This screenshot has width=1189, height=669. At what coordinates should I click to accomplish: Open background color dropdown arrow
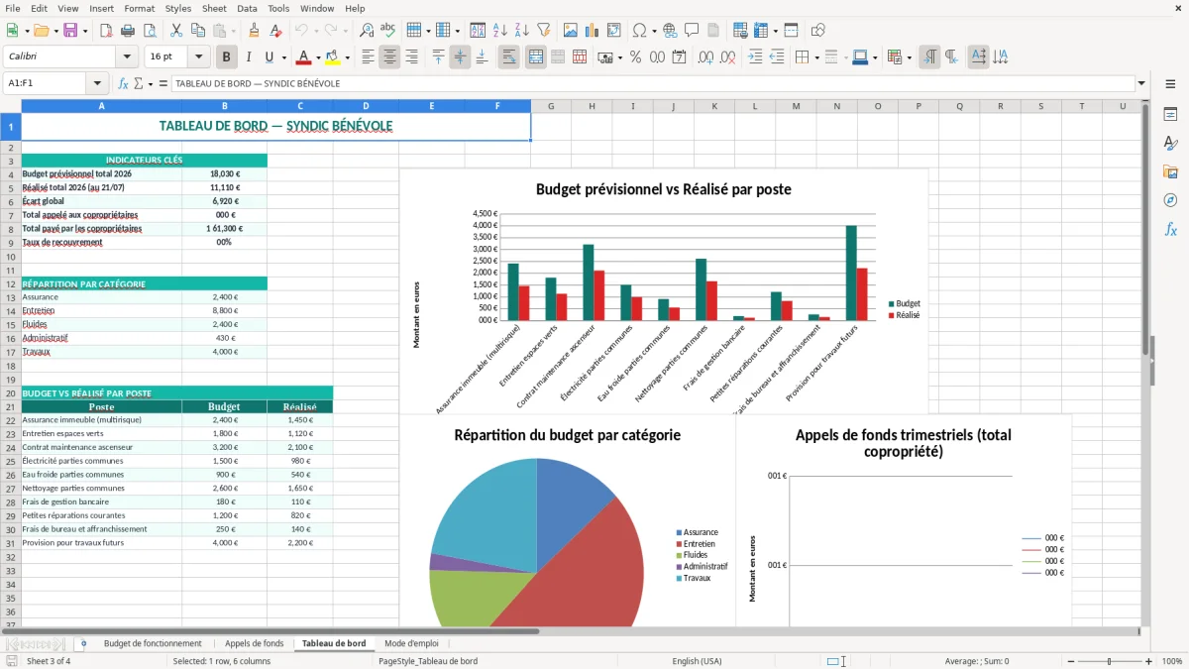click(347, 57)
